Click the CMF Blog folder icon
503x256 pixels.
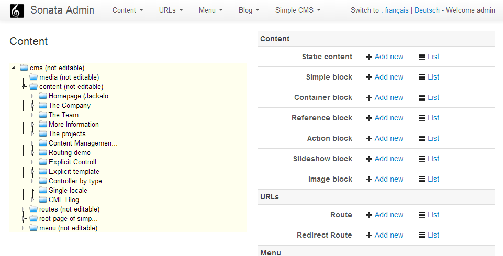point(43,199)
